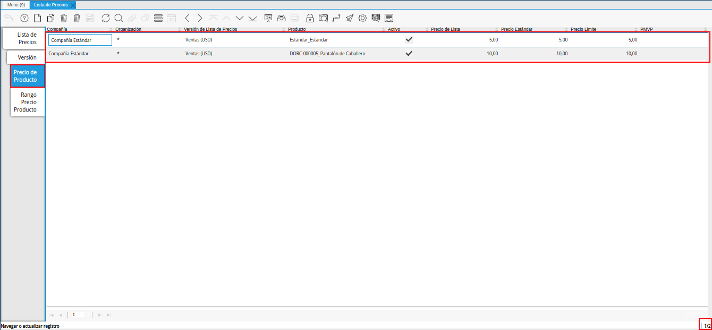Screen dimensions: 712x330
Task: Click the second trash can Delete selection icon
Action: (x=77, y=18)
